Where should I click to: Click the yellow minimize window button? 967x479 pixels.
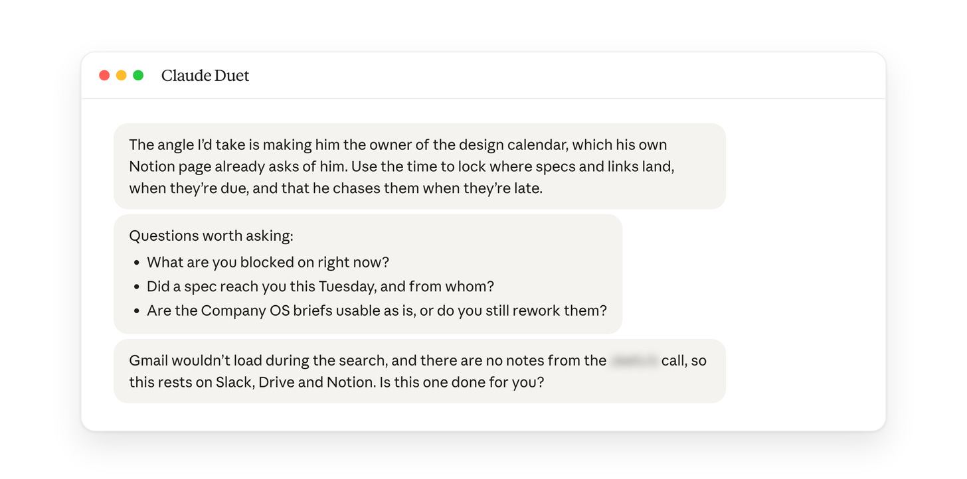pyautogui.click(x=122, y=76)
